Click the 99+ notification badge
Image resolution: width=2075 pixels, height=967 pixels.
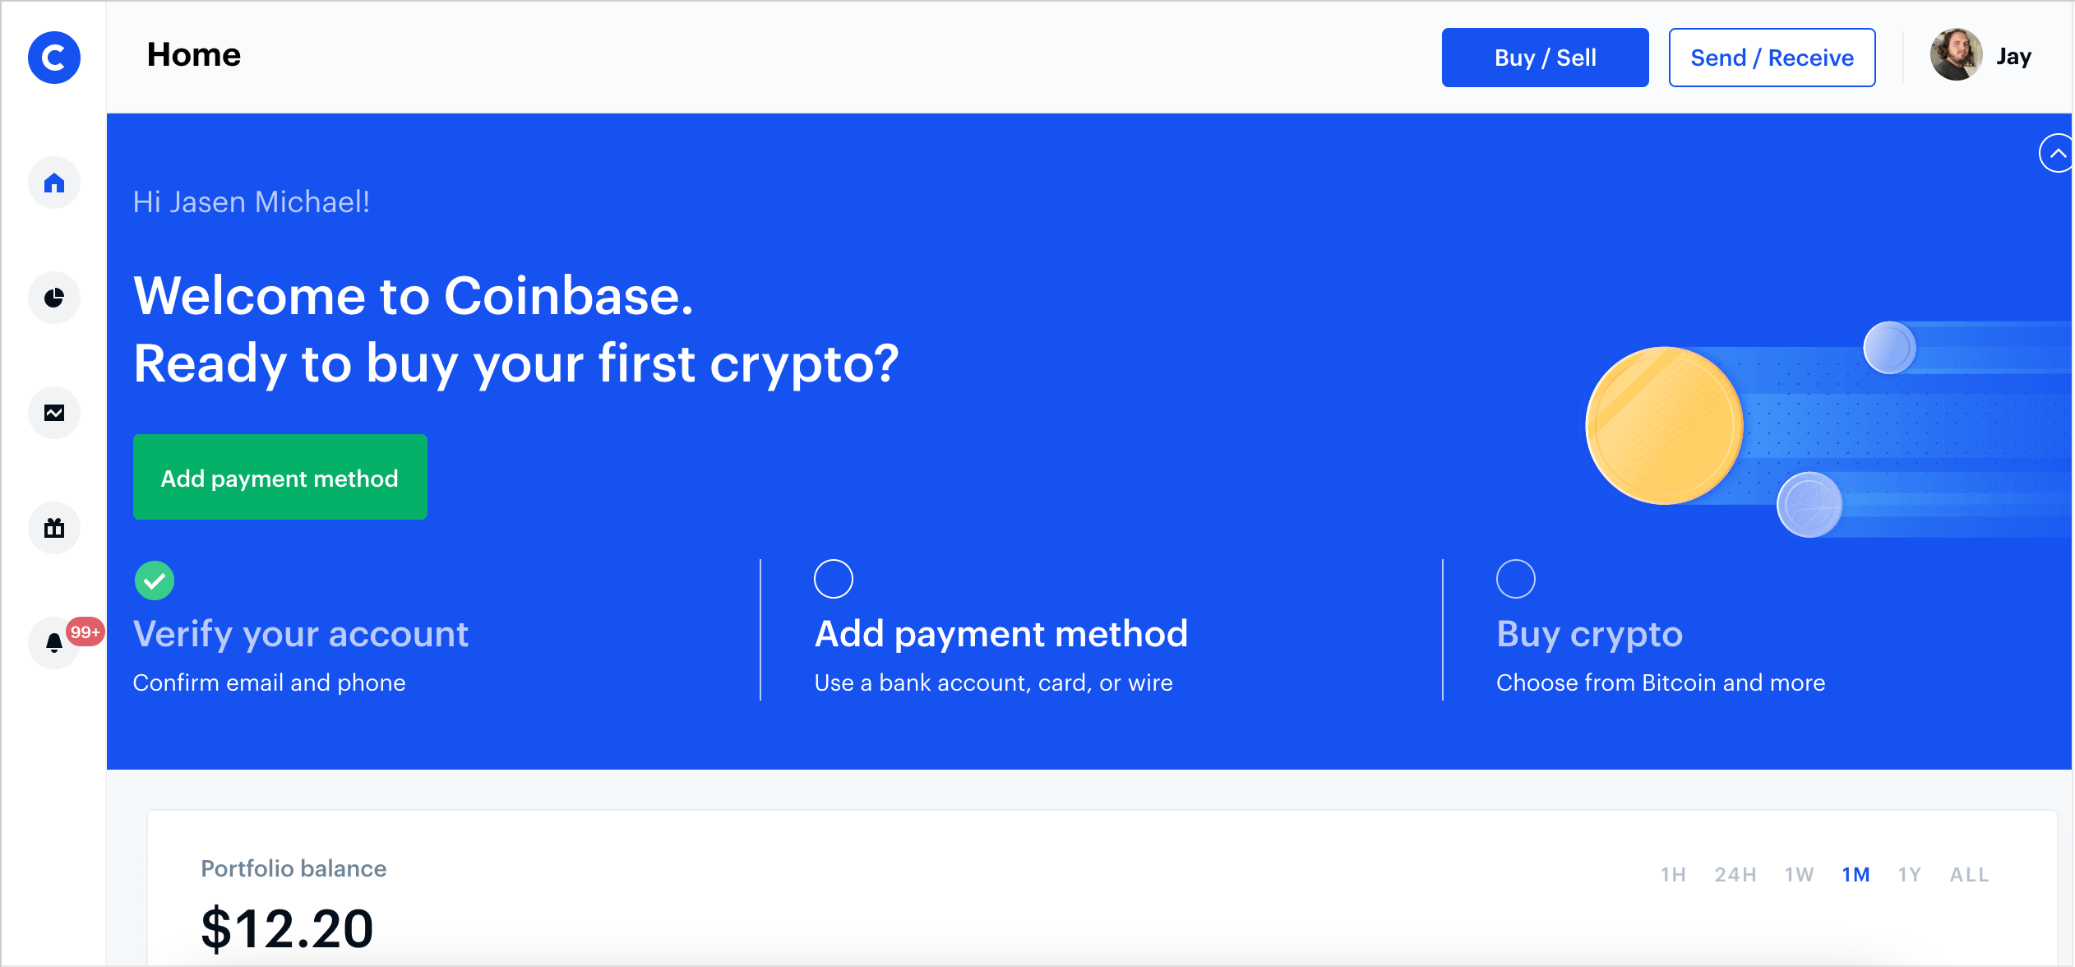tap(85, 632)
